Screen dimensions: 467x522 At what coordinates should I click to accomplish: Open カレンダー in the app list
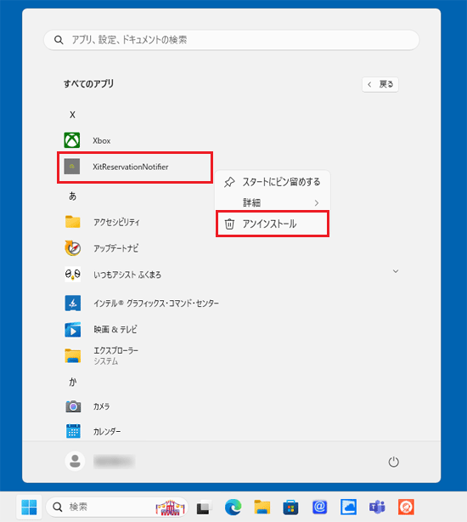pyautogui.click(x=107, y=431)
